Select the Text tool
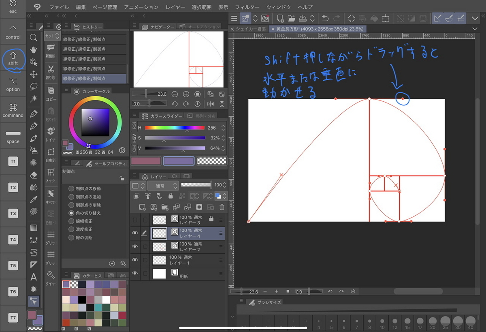Screen dimensions: 486x332 [34, 277]
